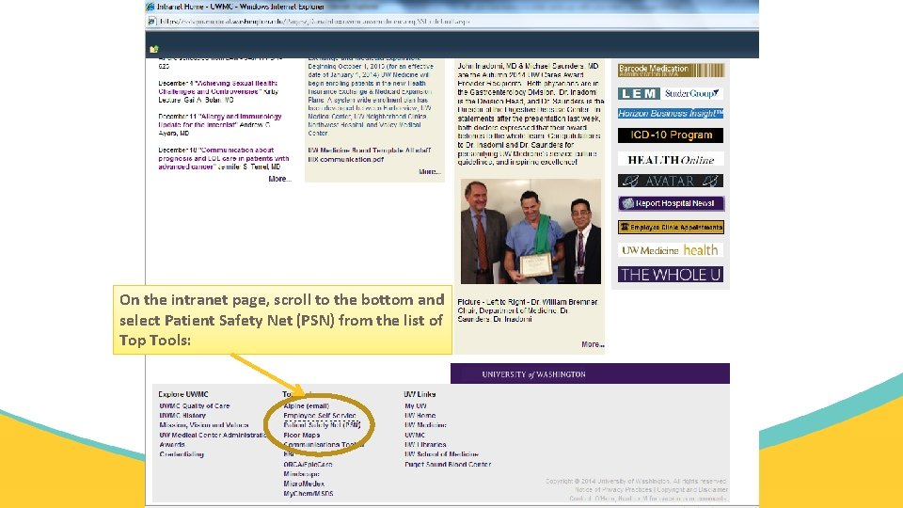Open the Floor Maps link
Viewport: 903px width, 508px height.
(301, 436)
